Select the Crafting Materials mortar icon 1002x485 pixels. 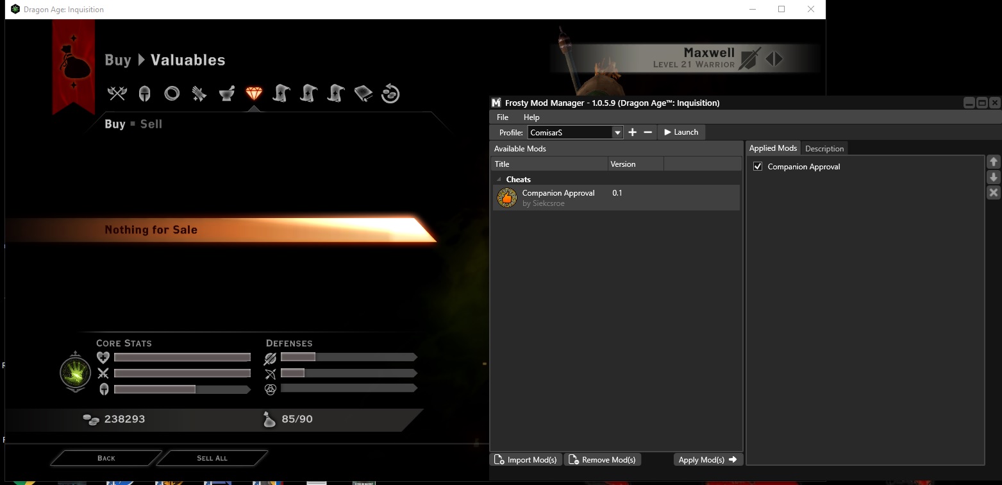point(226,94)
